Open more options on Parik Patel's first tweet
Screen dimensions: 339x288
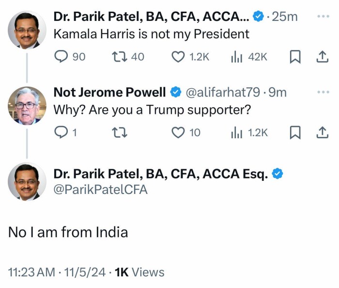tap(322, 16)
